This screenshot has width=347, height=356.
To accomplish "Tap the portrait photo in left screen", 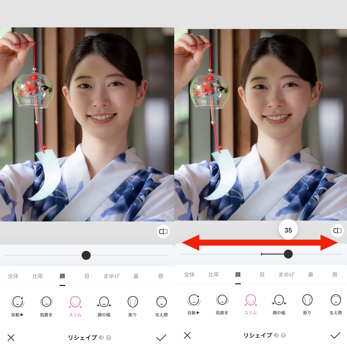I will click(x=87, y=124).
